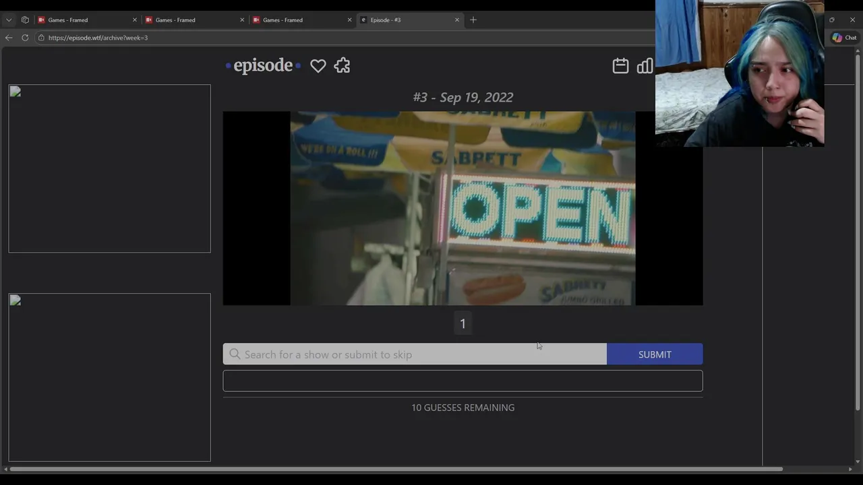View site information icon in address bar
Image resolution: width=863 pixels, height=485 pixels.
point(41,38)
